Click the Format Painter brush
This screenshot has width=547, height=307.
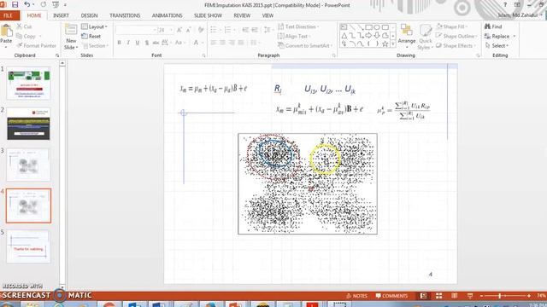coord(20,45)
